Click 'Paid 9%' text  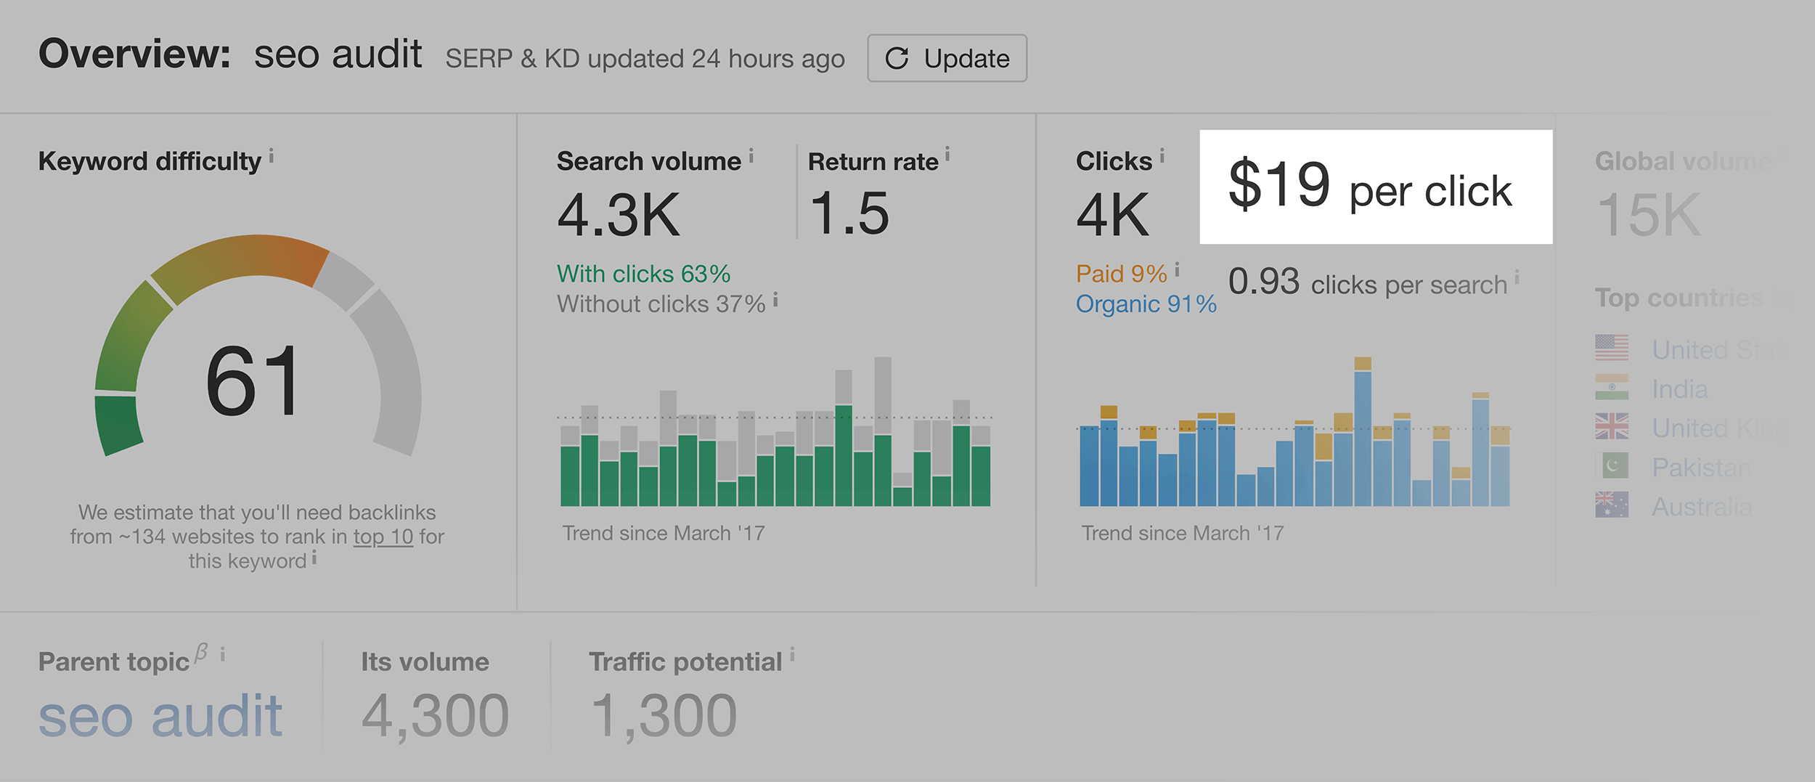1122,274
